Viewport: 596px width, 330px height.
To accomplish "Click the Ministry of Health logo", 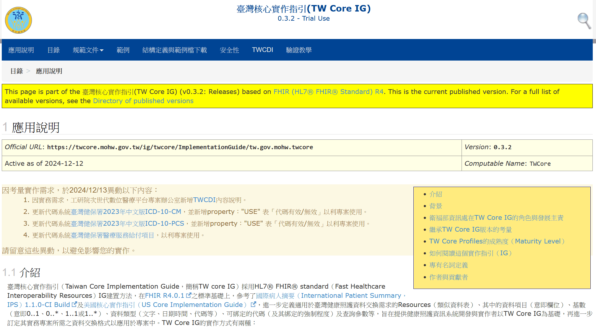I will (x=18, y=20).
